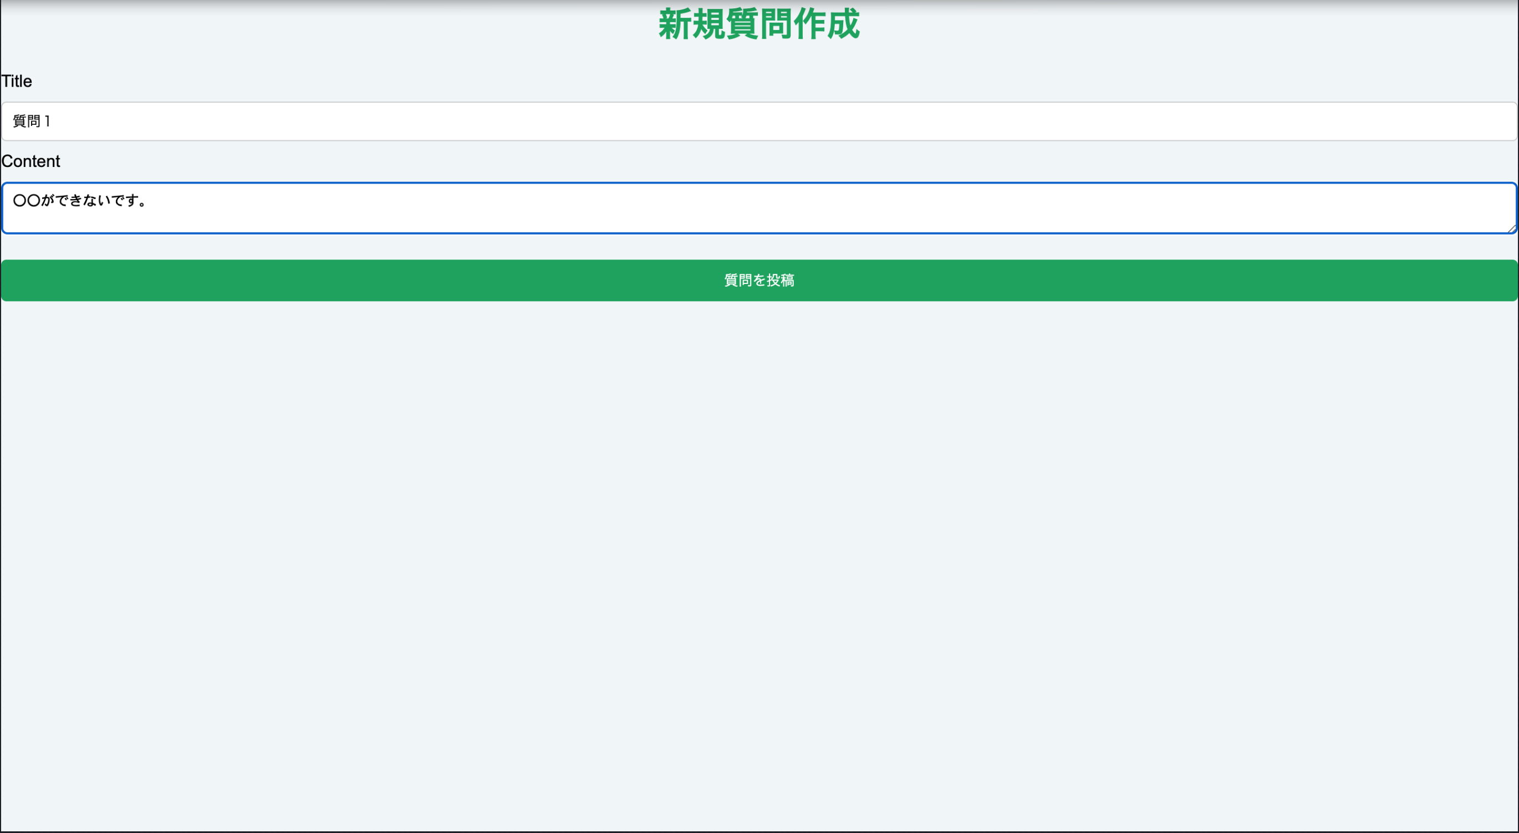Click the 質問を投稿 submit button
The image size is (1519, 833).
tap(759, 280)
